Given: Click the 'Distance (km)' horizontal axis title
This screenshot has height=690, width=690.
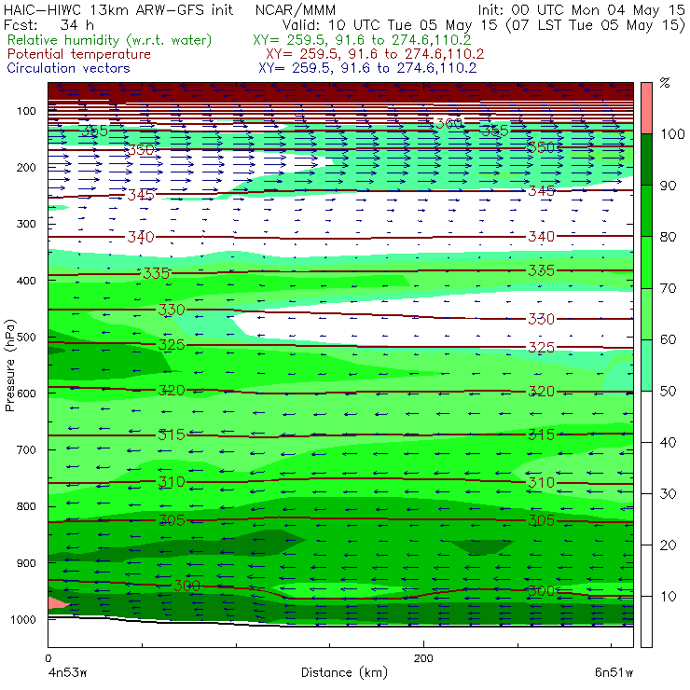Looking at the screenshot, I should (345, 672).
